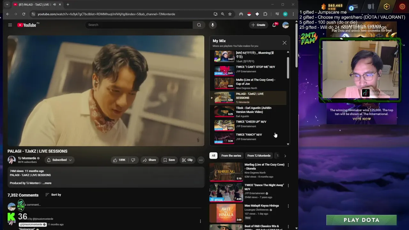This screenshot has width=409, height=230.
Task: Open Marilag recommended video thumbnail
Action: coord(226,172)
